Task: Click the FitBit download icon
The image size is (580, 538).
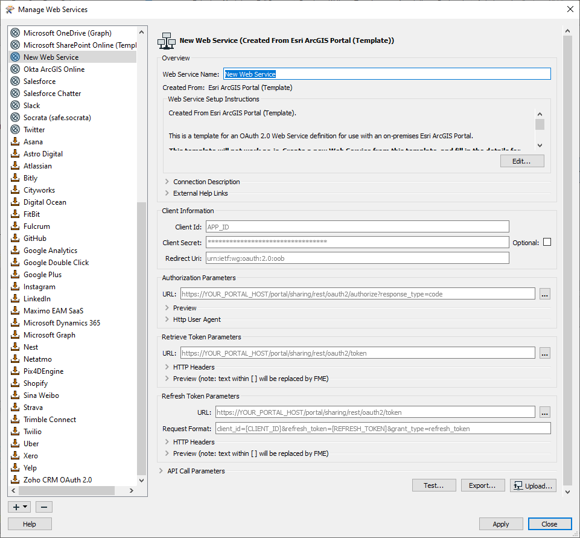Action: (15, 214)
